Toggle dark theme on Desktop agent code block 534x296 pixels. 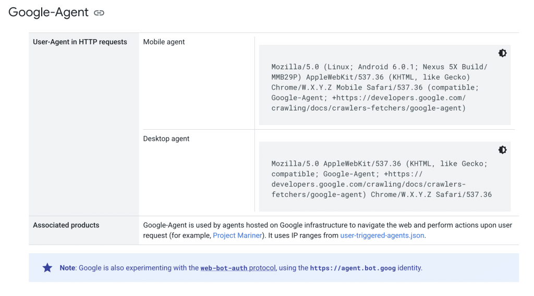point(502,150)
